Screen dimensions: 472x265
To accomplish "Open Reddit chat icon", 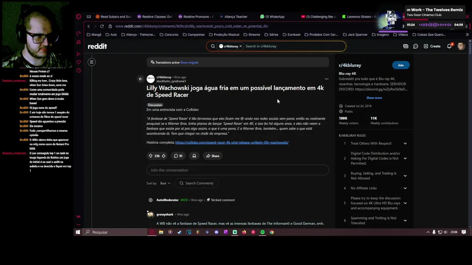I will pyautogui.click(x=416, y=46).
